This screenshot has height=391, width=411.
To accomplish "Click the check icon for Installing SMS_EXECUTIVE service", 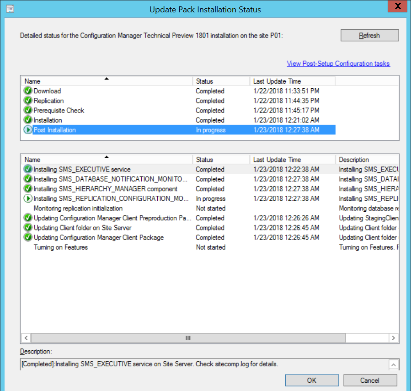I will [28, 169].
